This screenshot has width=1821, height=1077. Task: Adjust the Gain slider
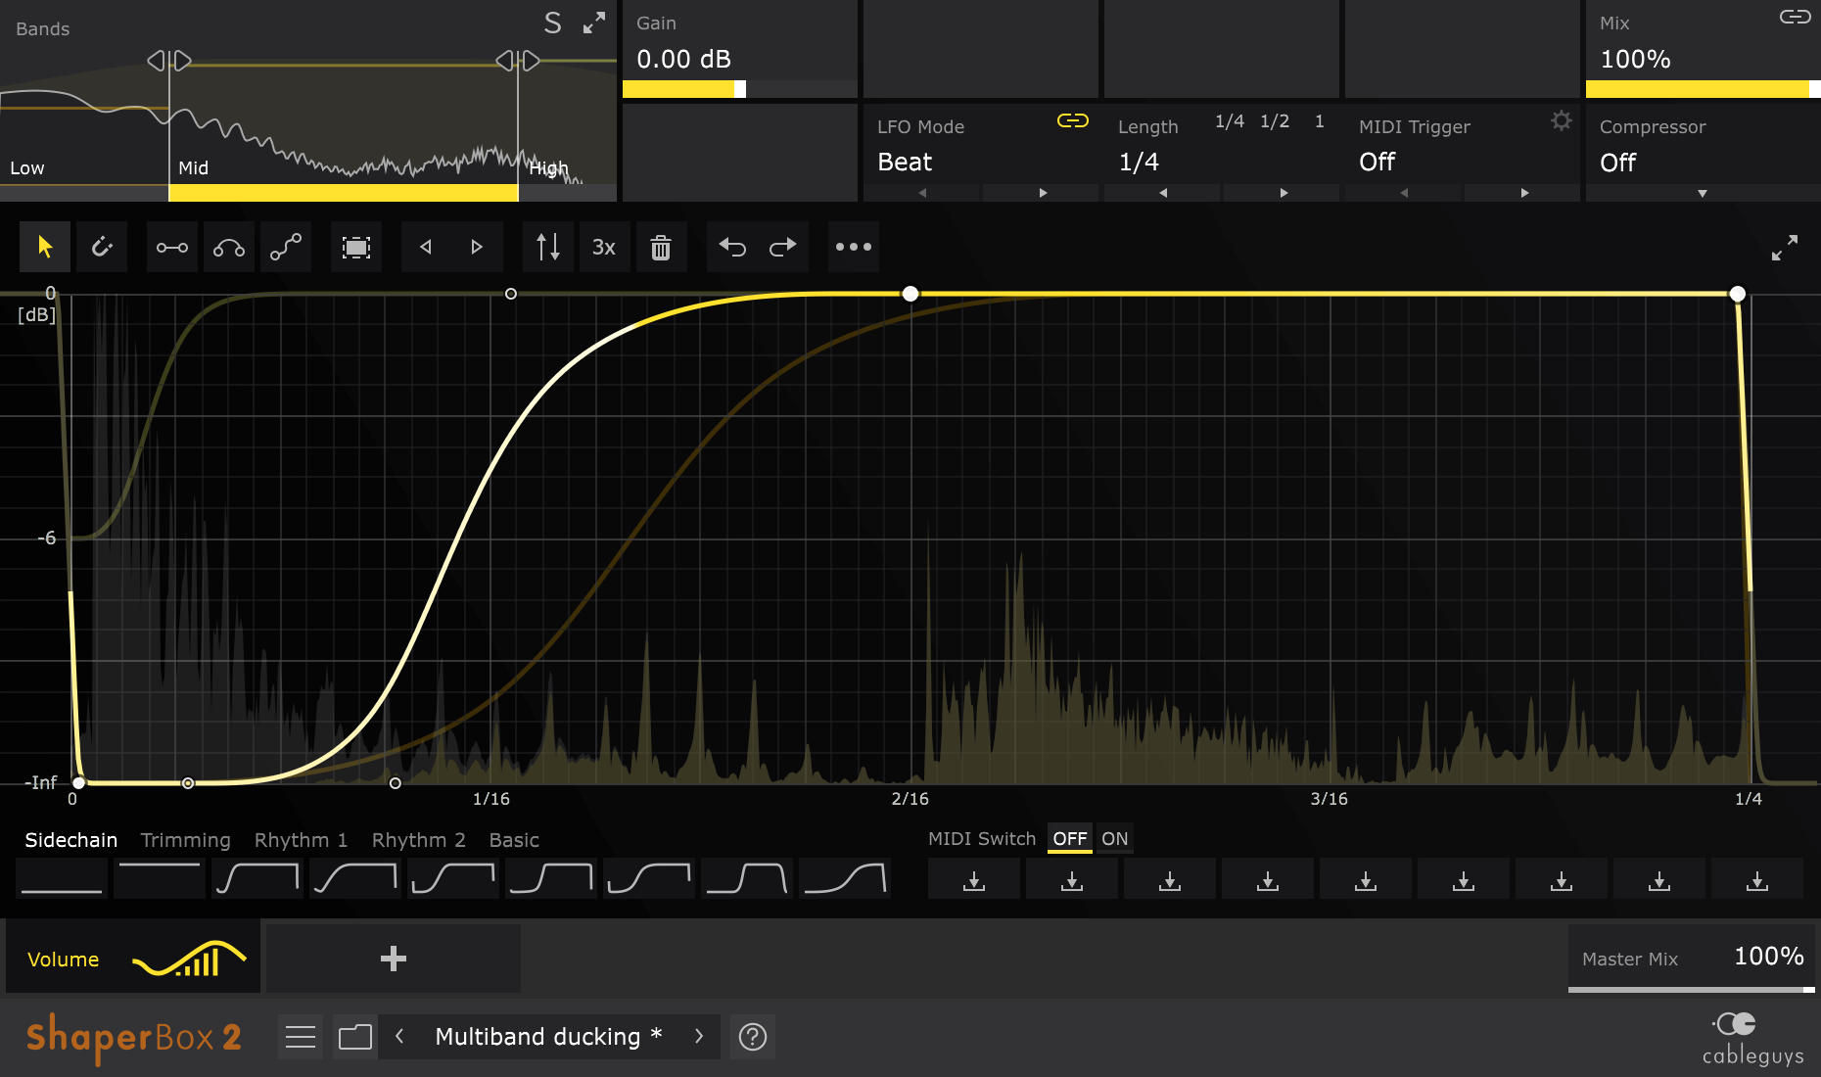(x=739, y=89)
